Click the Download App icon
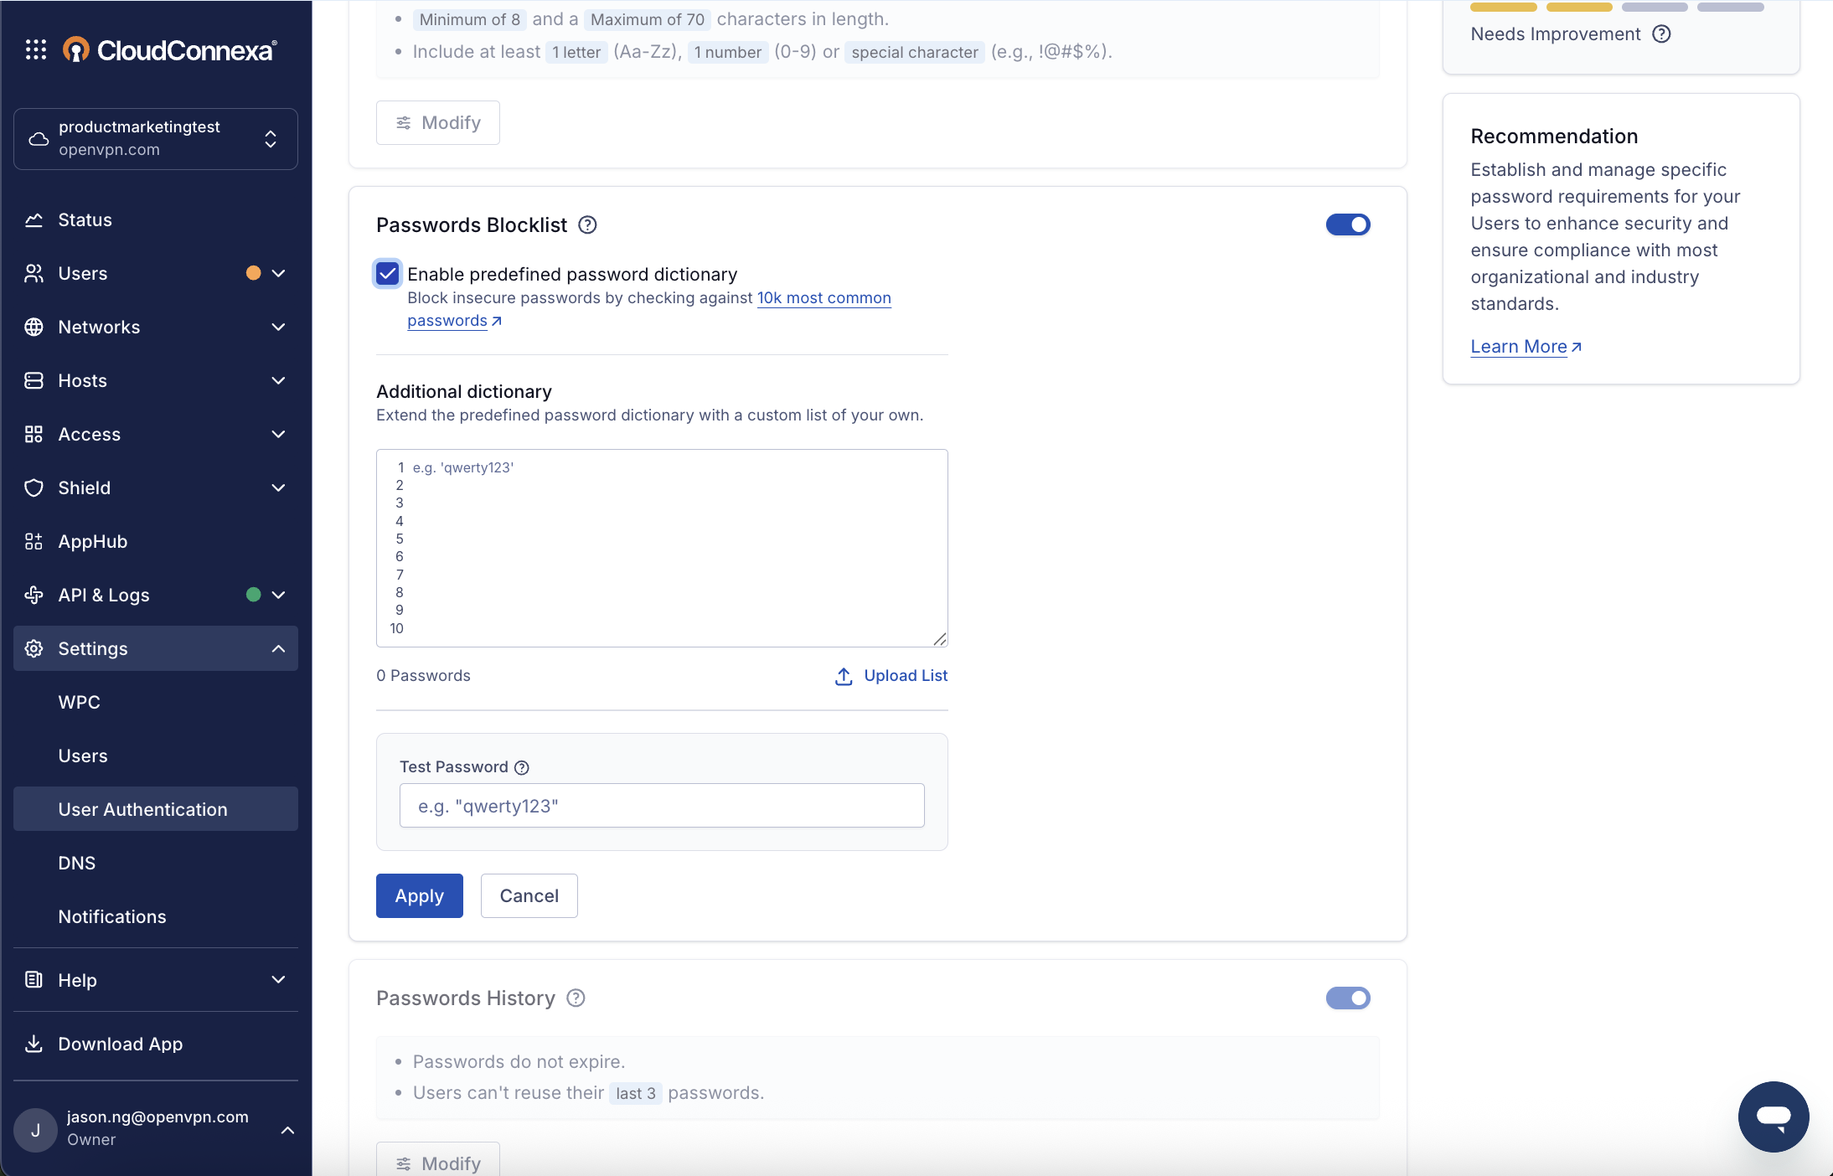This screenshot has width=1833, height=1176. coord(34,1044)
